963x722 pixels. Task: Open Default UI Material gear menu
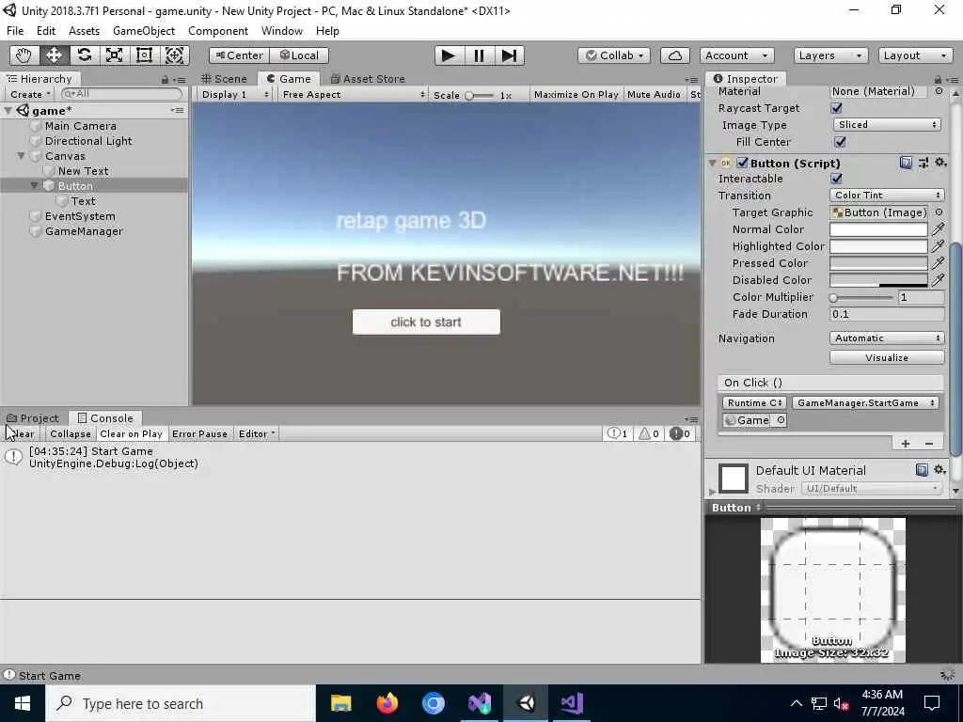coord(939,470)
